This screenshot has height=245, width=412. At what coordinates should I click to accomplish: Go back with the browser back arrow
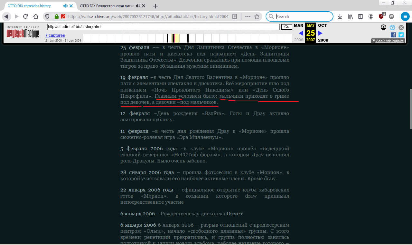[x=6, y=16]
